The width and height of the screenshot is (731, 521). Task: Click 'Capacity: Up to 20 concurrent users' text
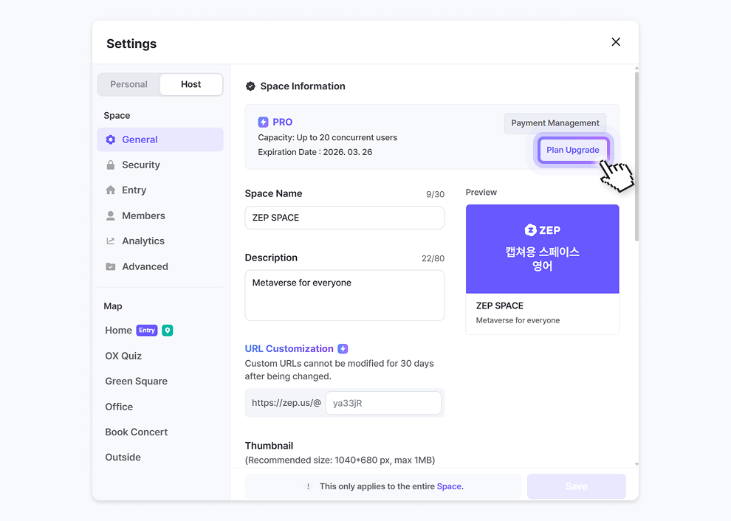tap(328, 137)
